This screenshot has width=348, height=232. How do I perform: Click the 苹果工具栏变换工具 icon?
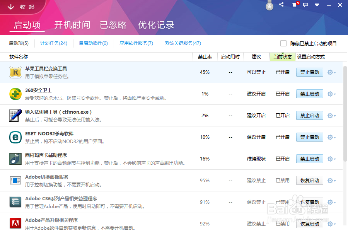(15, 72)
